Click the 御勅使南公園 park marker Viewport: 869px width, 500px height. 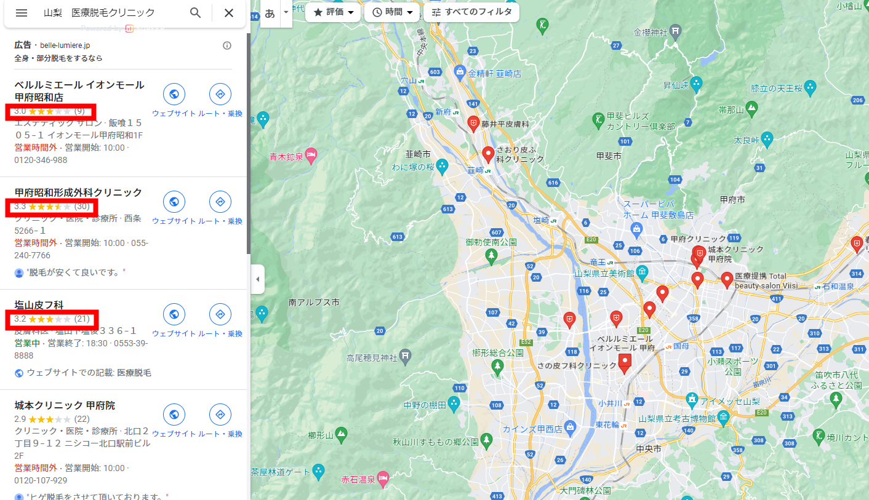[491, 257]
